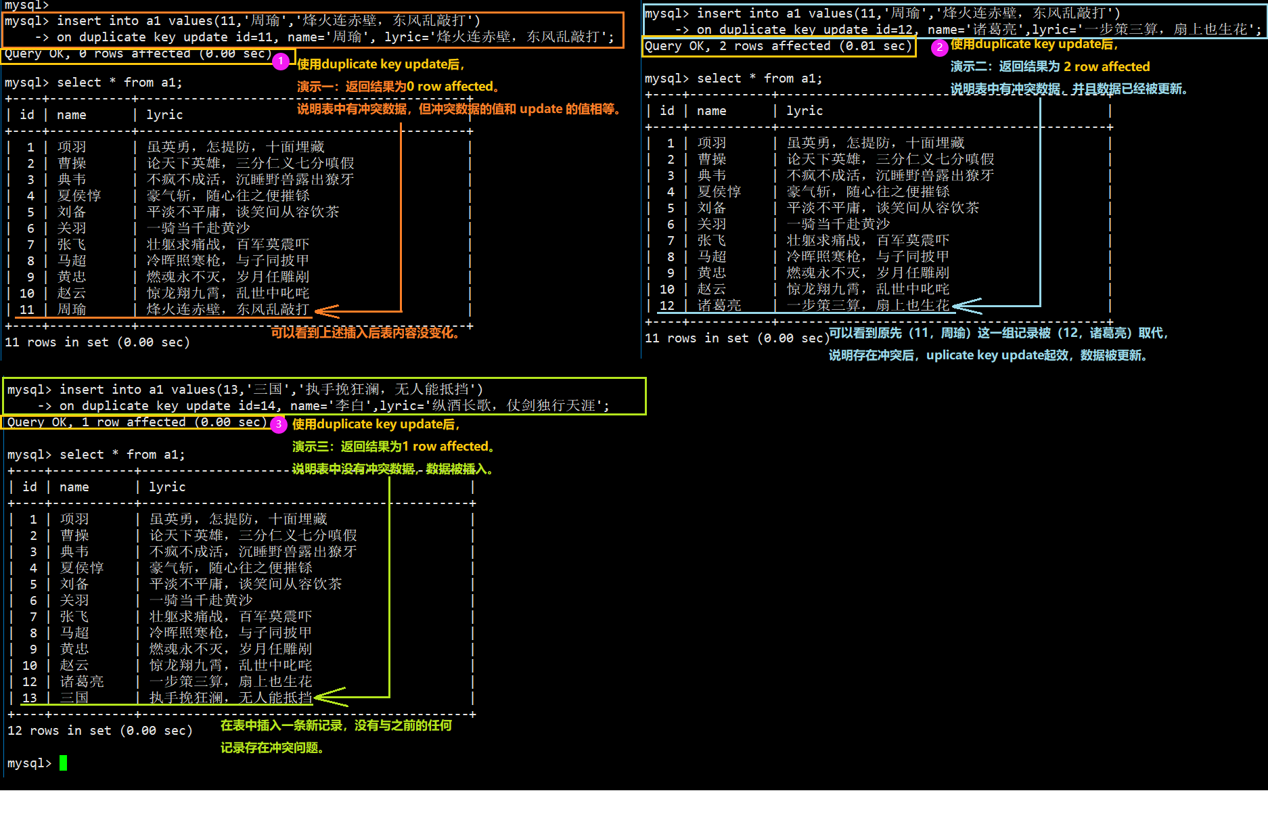Click 'name' column header in the 2-rows-affected terminal

712,111
